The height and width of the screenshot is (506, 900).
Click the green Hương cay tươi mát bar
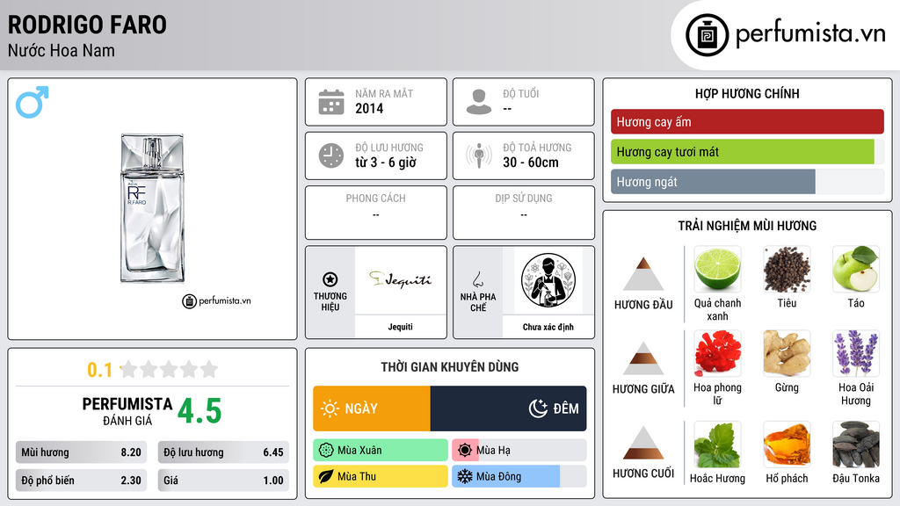coord(742,152)
